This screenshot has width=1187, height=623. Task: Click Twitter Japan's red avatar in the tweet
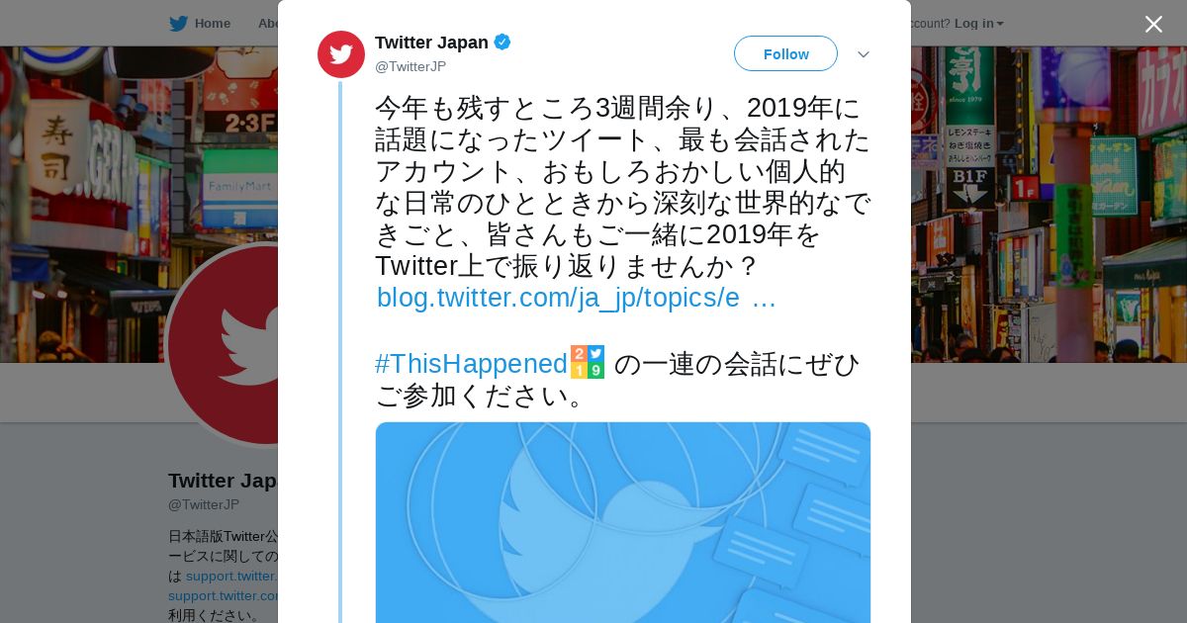pos(341,54)
